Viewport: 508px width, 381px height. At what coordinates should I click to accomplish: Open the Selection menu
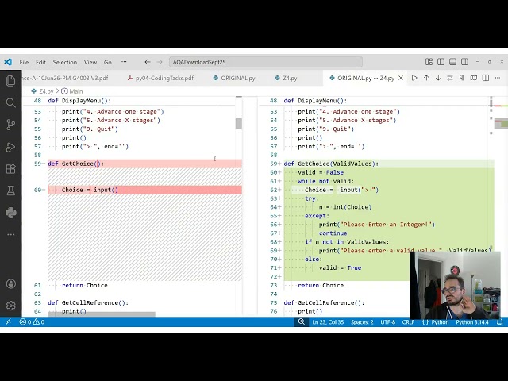click(65, 62)
